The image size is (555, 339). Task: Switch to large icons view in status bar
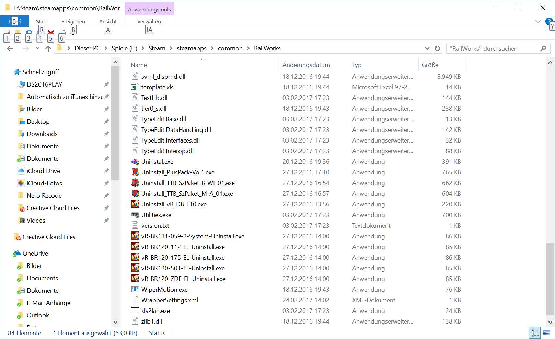click(x=546, y=332)
